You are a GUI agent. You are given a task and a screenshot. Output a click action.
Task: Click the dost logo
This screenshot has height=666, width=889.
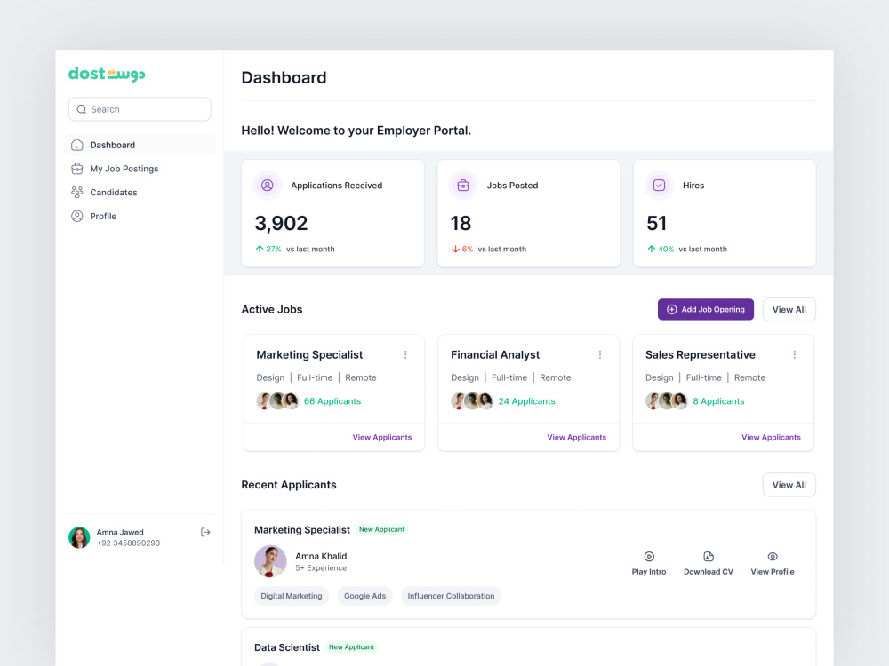(x=107, y=75)
